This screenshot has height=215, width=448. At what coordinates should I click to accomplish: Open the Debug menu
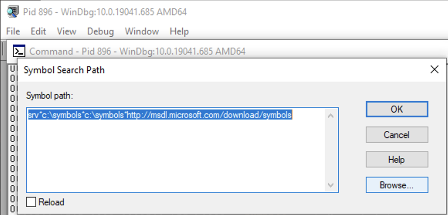(x=100, y=31)
